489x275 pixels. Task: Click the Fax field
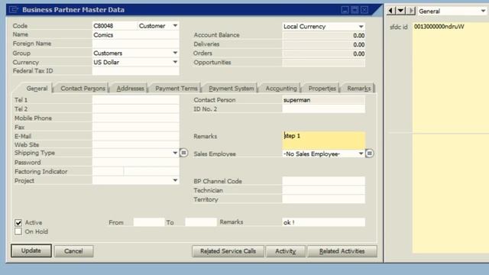coord(136,127)
